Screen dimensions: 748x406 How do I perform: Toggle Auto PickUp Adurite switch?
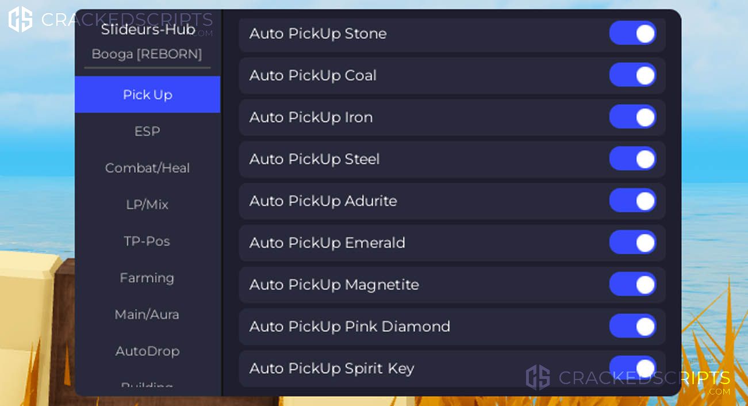633,201
